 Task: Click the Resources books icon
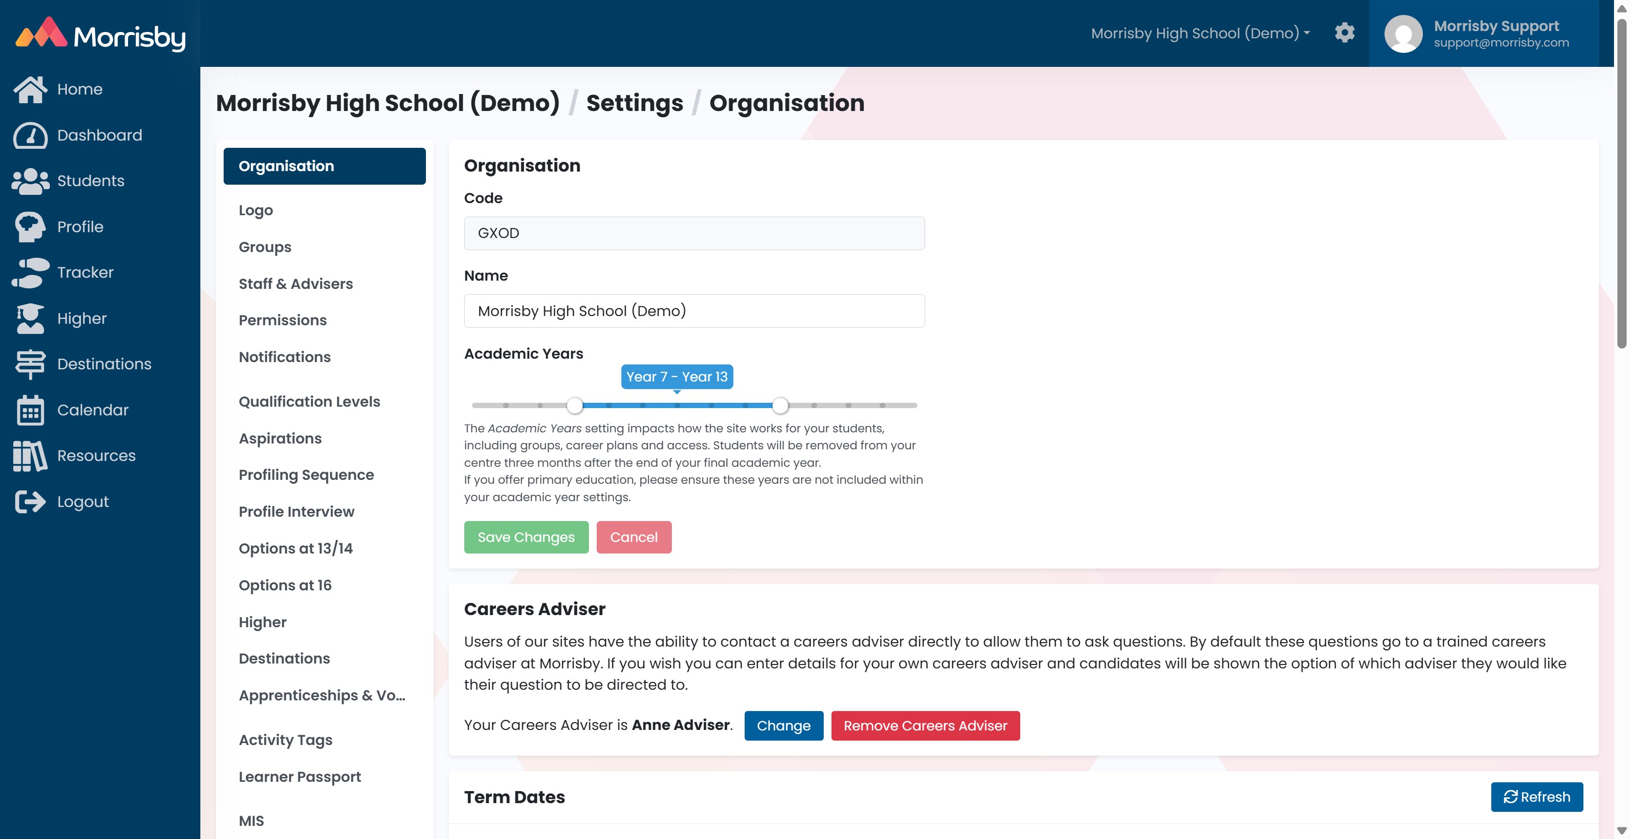click(30, 456)
